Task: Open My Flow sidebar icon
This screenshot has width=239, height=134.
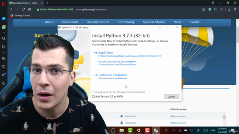Action: [x=4, y=47]
